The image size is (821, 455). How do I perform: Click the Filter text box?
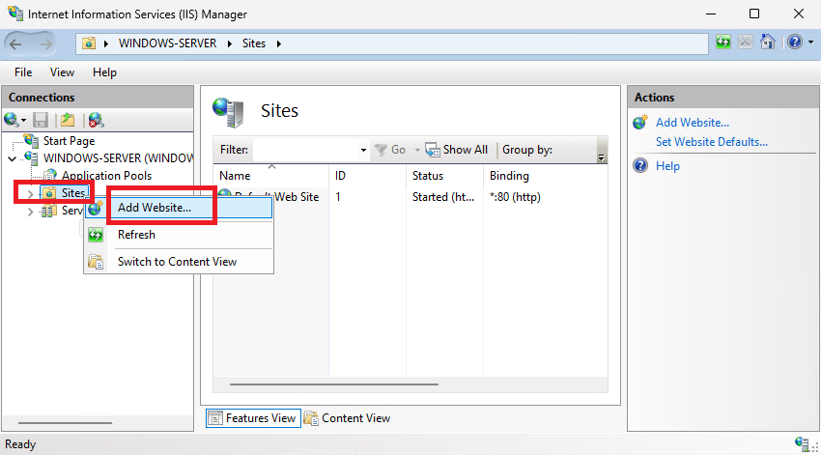pos(305,150)
